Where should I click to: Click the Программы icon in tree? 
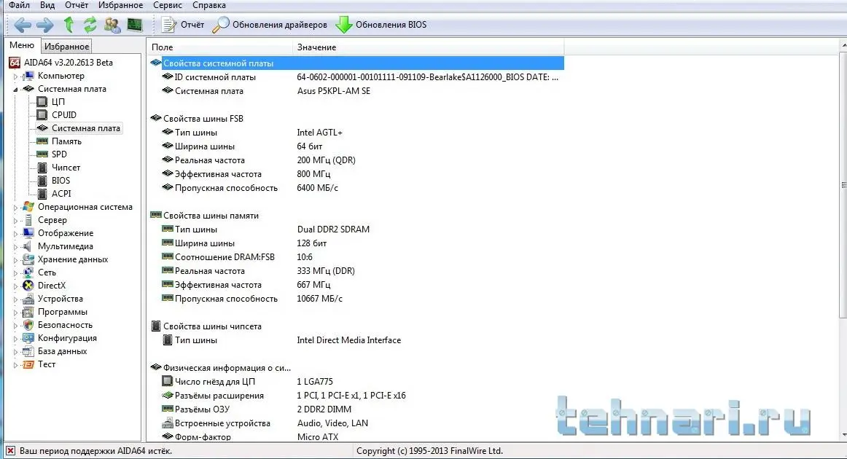click(28, 312)
